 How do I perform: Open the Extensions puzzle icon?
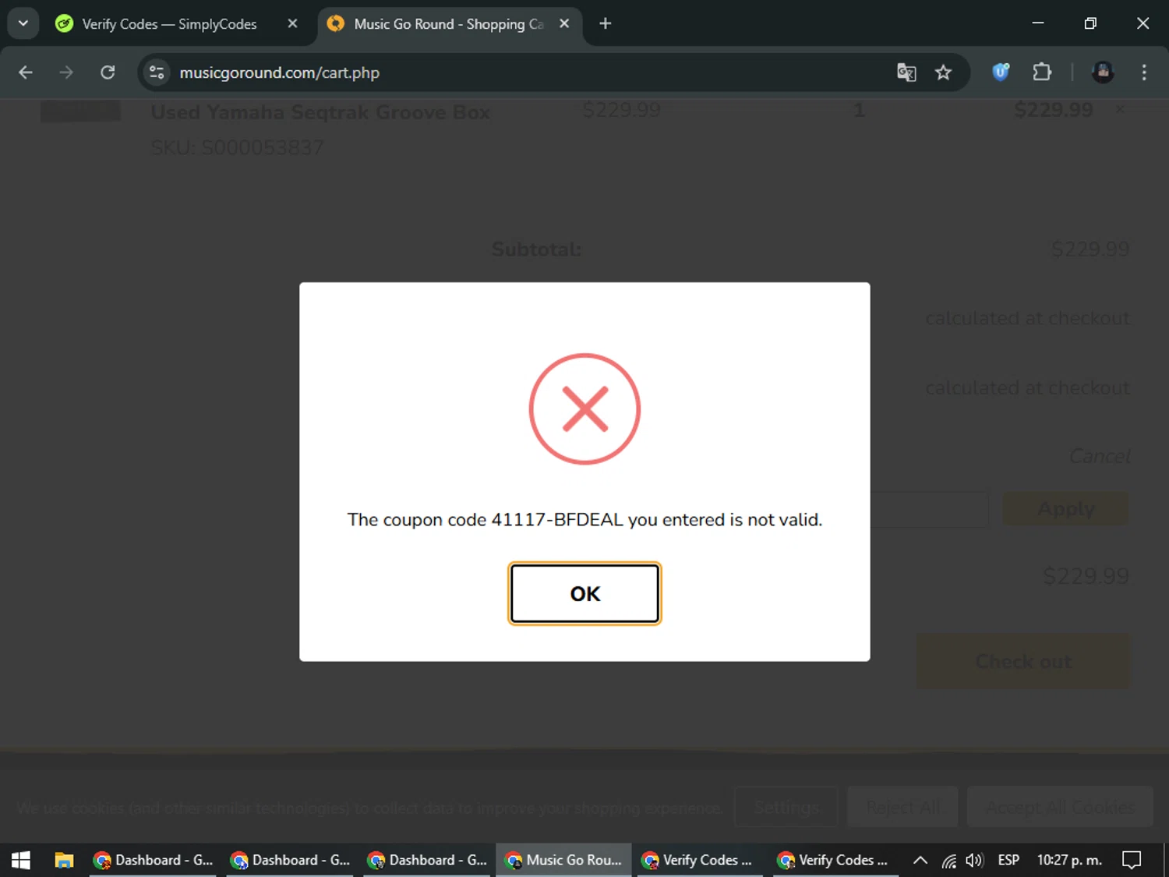[1042, 72]
